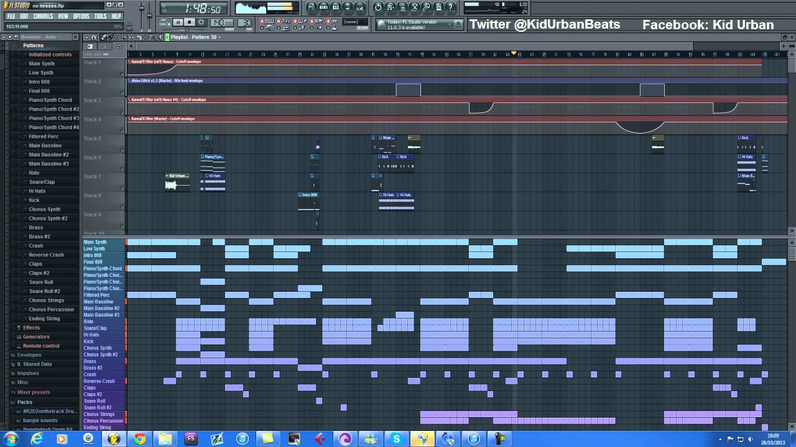Viewport: 796px width, 447px height.
Task: Click the Record transport button
Action: tap(201, 22)
